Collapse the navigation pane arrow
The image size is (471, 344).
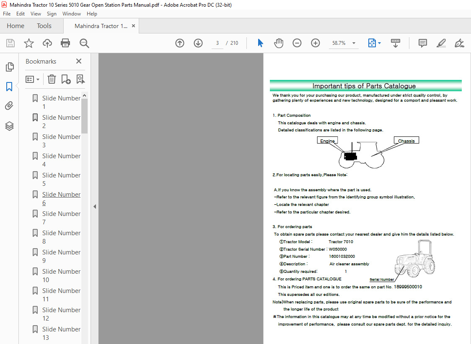(x=95, y=206)
